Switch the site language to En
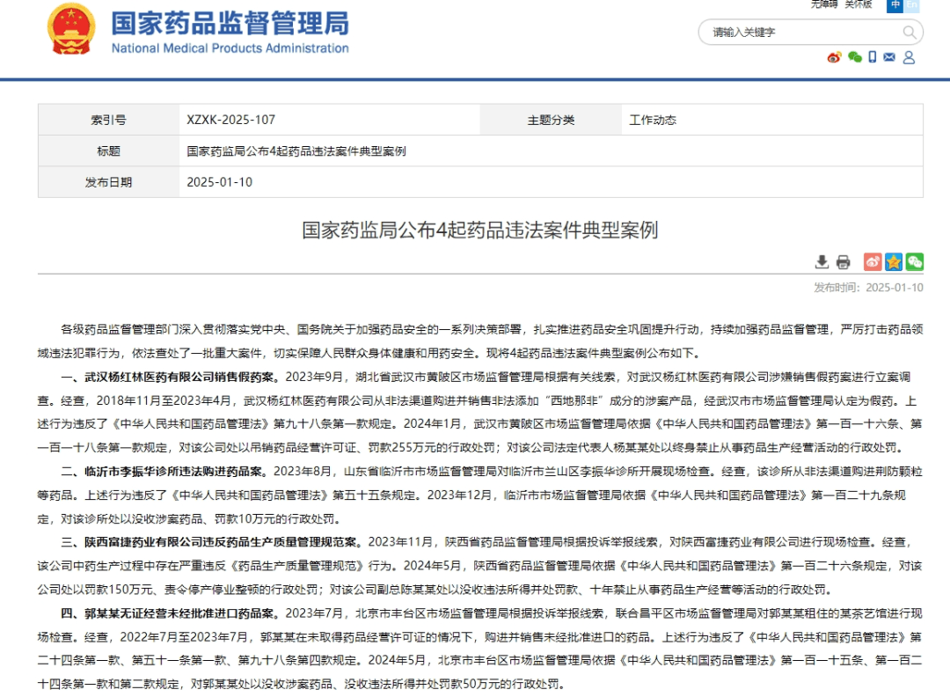Screen dimensions: 950x697 912,5
